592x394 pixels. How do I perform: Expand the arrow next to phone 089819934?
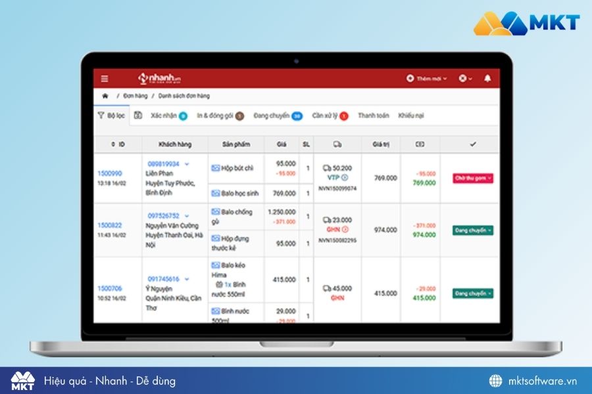(187, 164)
